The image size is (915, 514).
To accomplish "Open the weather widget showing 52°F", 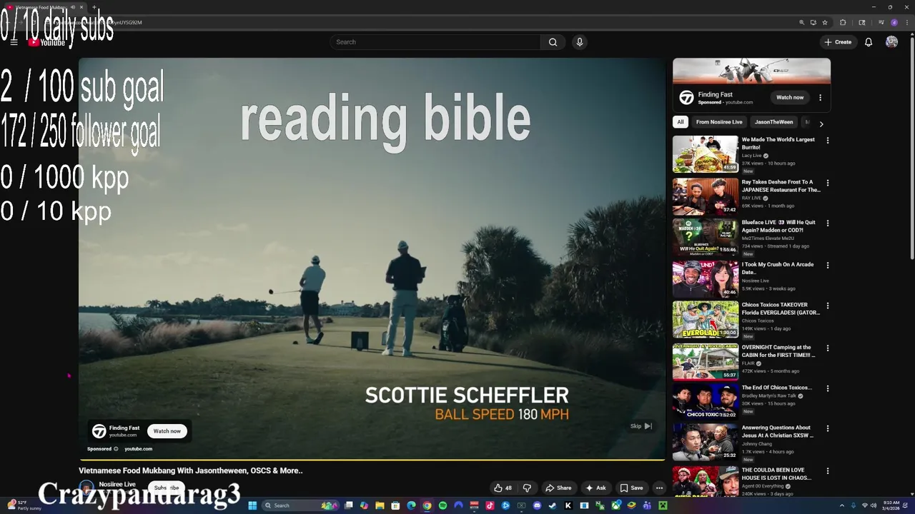I will click(x=23, y=505).
